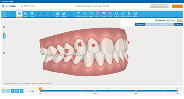Open Prefs settings gear
The width and height of the screenshot is (184, 99).
pyautogui.click(x=135, y=14)
